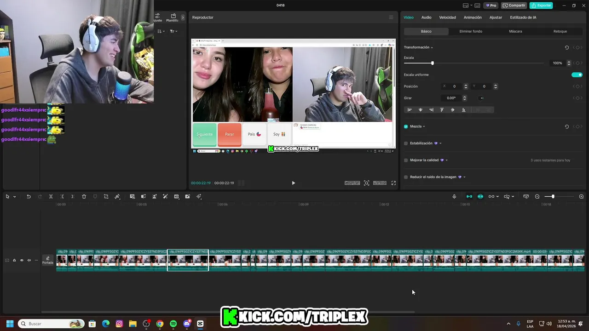Play the preview video
Viewport: 589px width, 331px height.
click(293, 183)
